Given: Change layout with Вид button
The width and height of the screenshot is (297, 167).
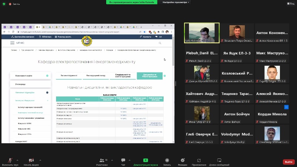Looking at the screenshot, I should pos(291,3).
